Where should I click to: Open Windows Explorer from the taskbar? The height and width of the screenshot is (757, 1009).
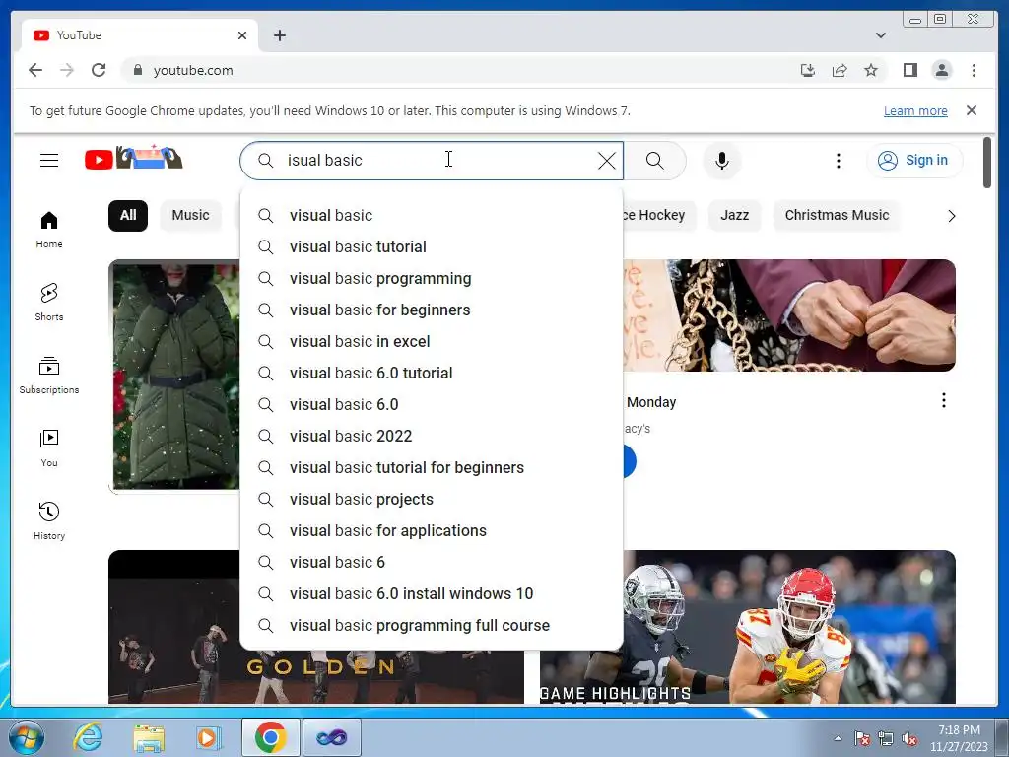[149, 737]
